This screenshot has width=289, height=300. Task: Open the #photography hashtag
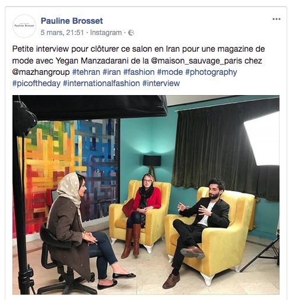(211, 72)
